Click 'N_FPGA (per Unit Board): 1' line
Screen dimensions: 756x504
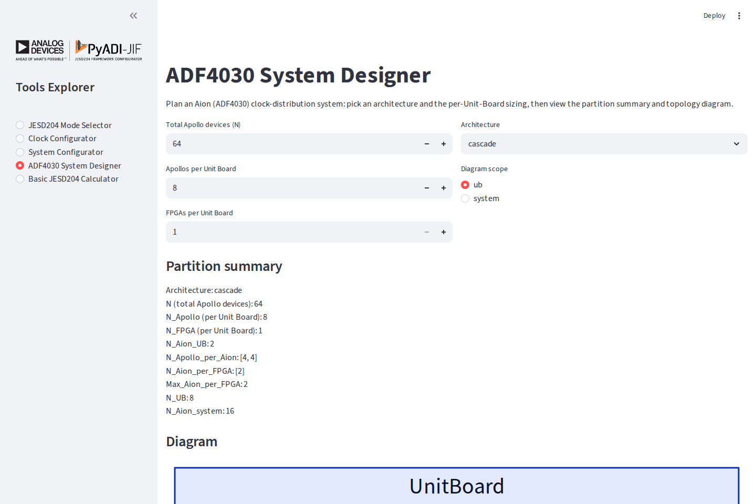click(214, 331)
